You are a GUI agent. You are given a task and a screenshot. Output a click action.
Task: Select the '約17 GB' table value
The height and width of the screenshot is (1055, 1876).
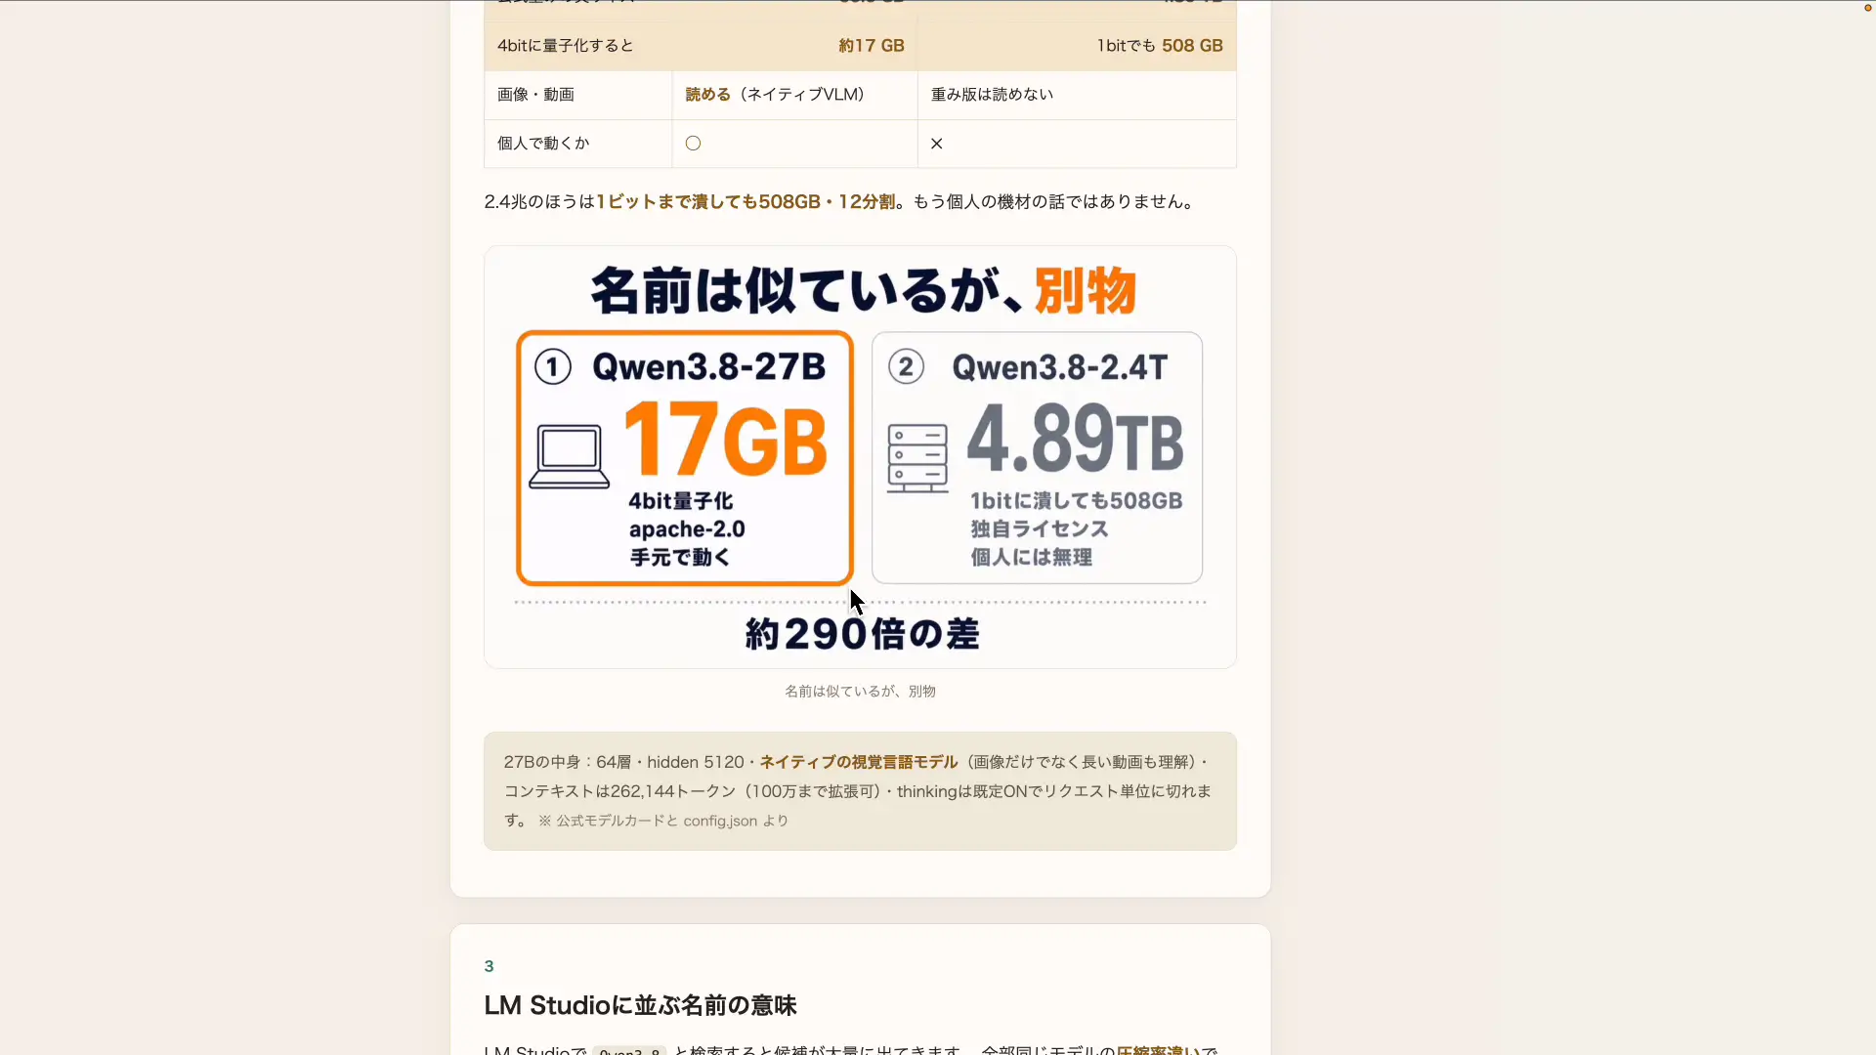pos(871,46)
